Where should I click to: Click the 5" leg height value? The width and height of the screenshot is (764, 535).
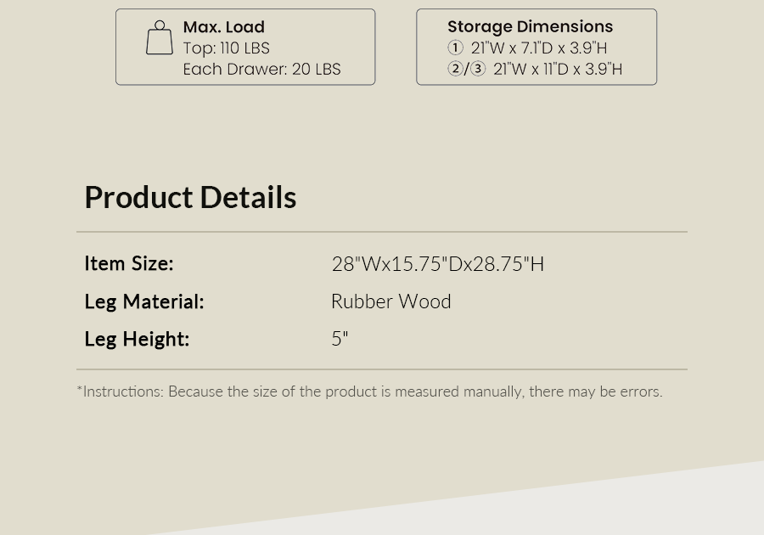pos(340,339)
